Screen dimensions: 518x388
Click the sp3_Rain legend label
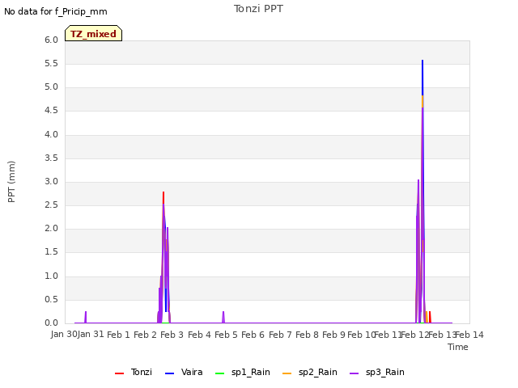point(385,372)
